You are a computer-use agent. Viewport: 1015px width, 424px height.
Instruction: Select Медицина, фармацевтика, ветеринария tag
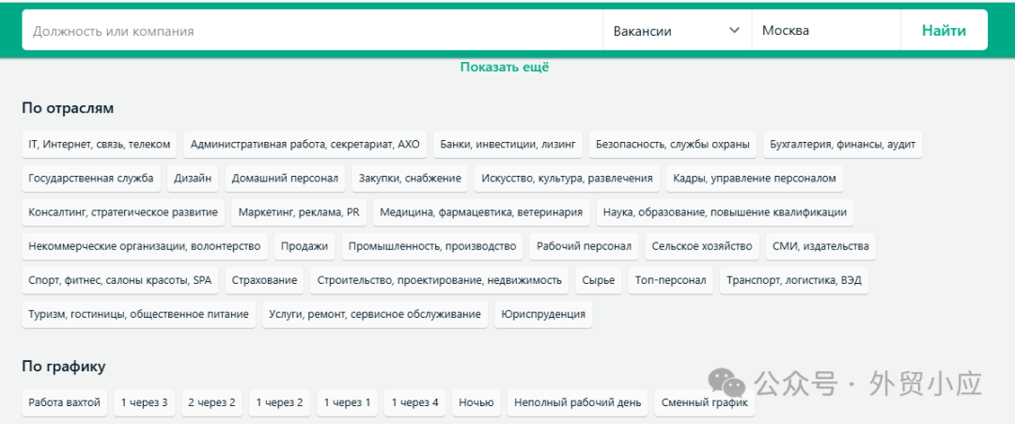coord(481,212)
